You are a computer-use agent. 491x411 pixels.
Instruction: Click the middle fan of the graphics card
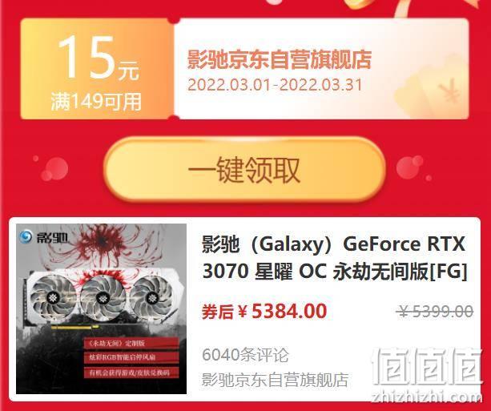coord(103,297)
